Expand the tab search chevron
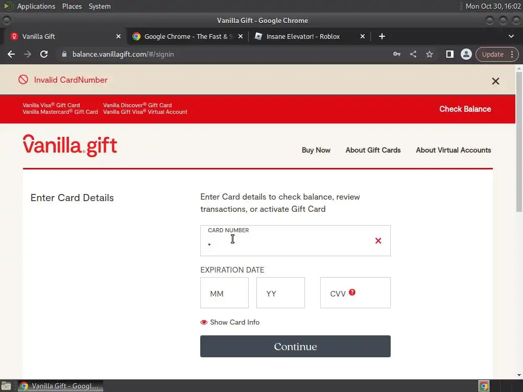Viewport: 523px width, 392px height. (x=511, y=36)
